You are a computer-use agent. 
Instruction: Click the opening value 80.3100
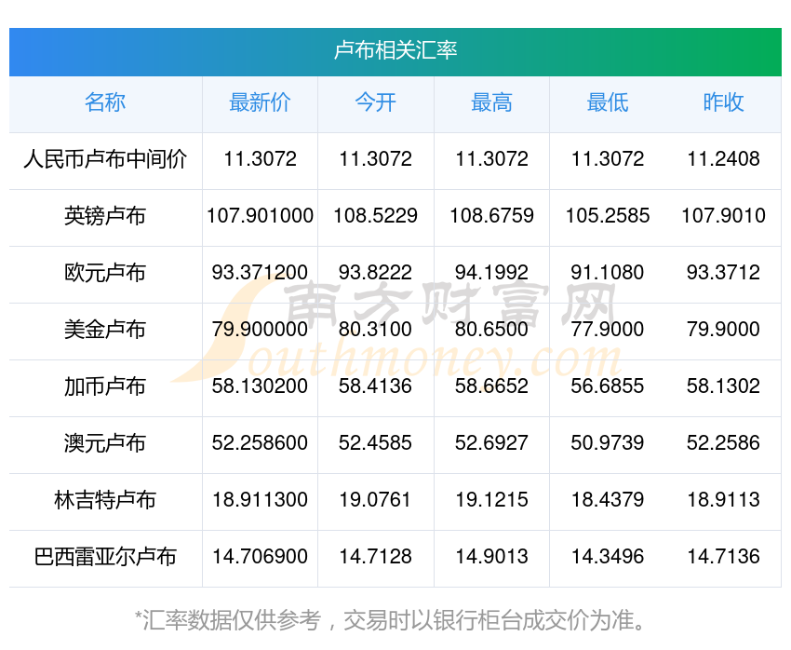pos(375,330)
